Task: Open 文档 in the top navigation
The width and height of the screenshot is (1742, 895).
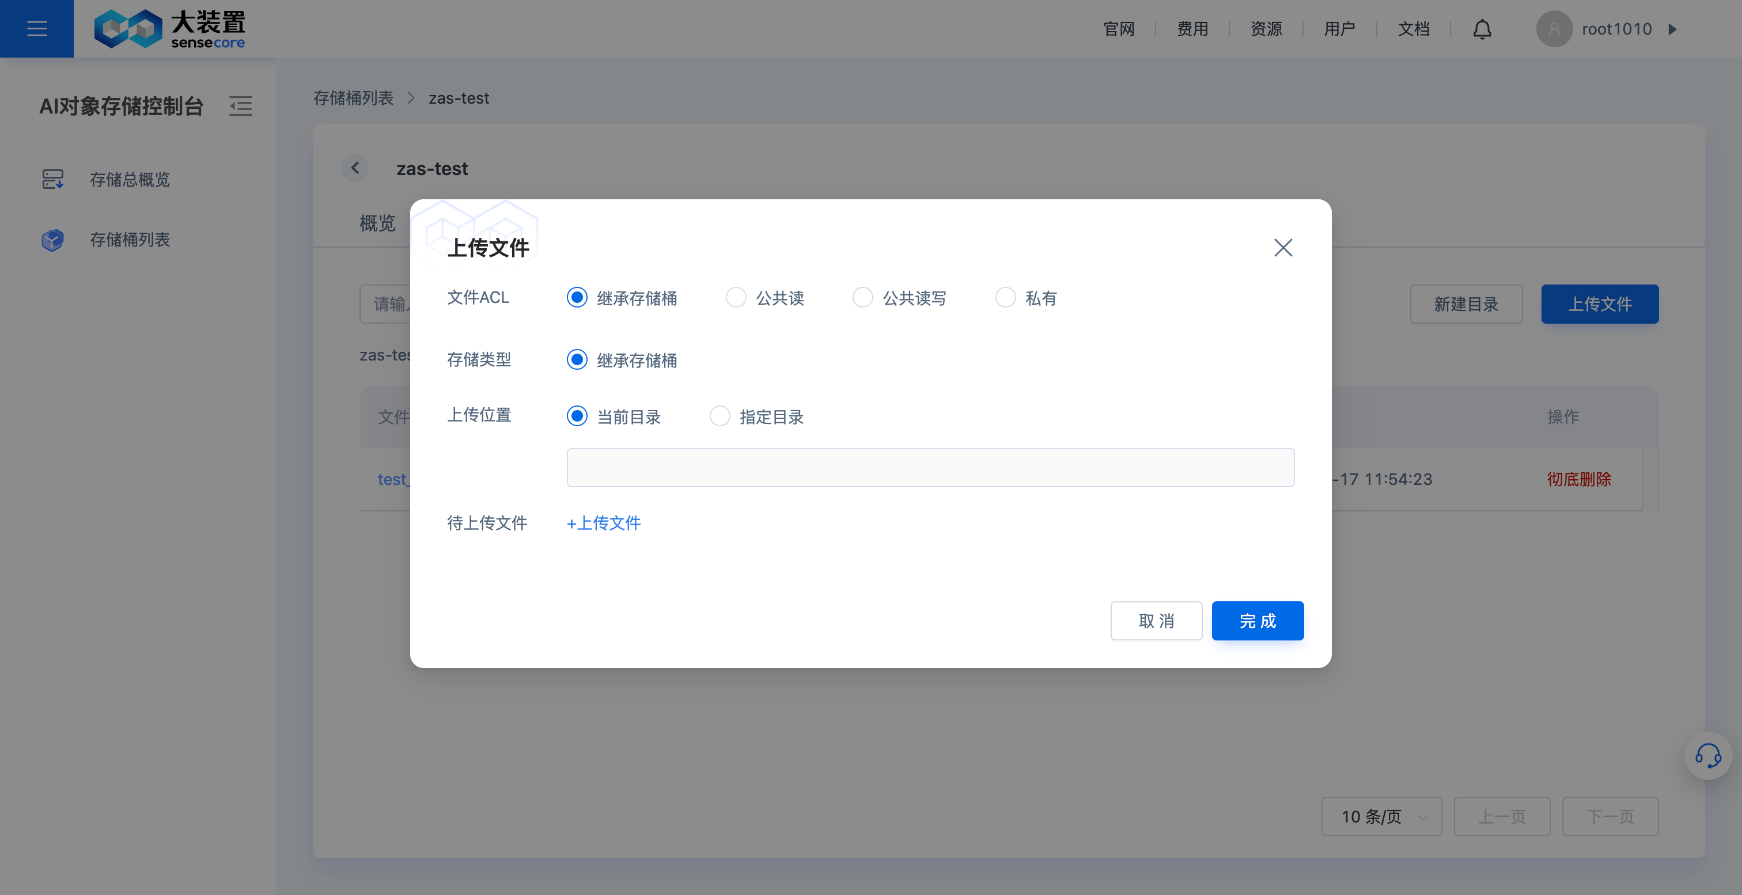Action: (1413, 29)
